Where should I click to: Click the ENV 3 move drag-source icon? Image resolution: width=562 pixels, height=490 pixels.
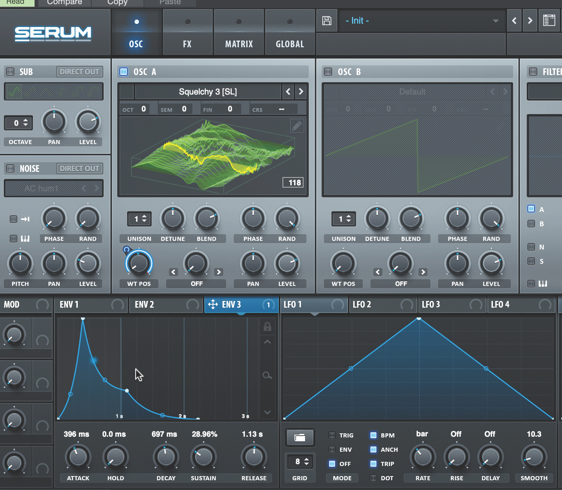(x=213, y=304)
